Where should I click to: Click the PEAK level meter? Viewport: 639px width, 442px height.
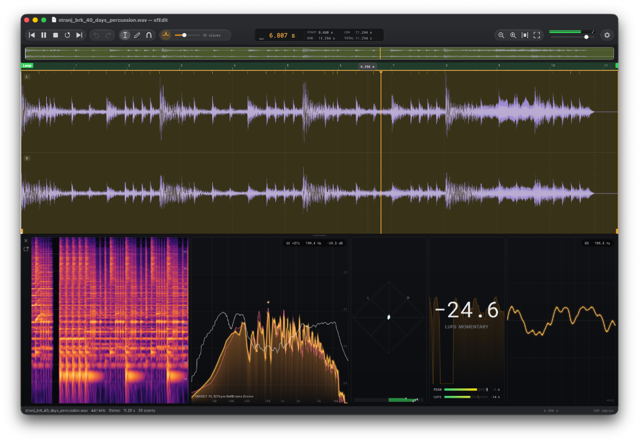click(466, 390)
